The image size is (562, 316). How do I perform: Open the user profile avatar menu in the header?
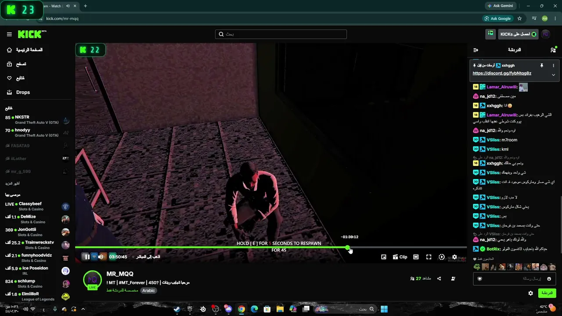pyautogui.click(x=546, y=34)
